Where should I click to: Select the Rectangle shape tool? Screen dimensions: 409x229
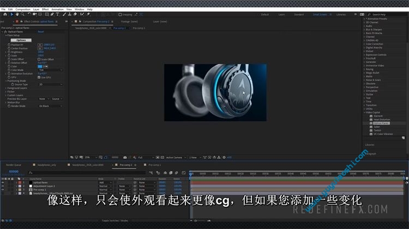click(x=47, y=15)
